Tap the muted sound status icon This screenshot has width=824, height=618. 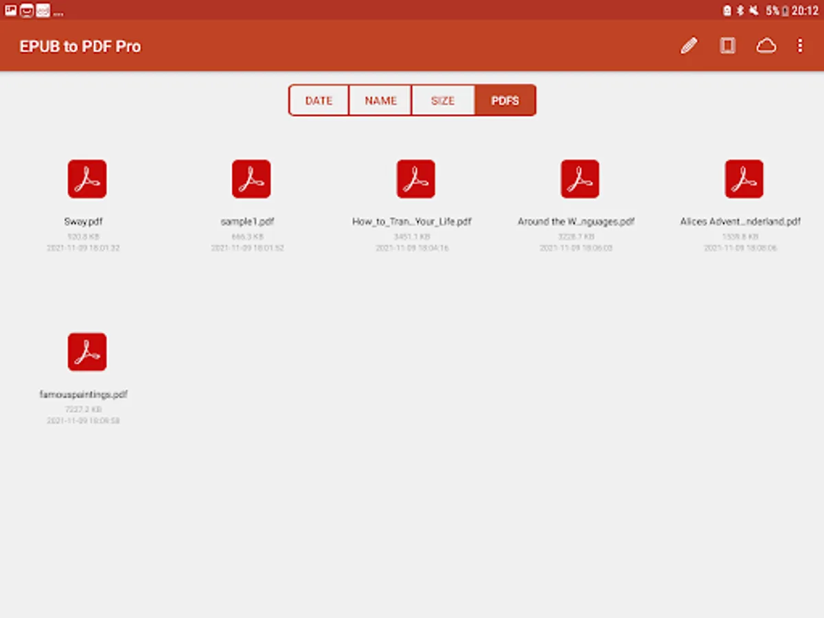(754, 10)
